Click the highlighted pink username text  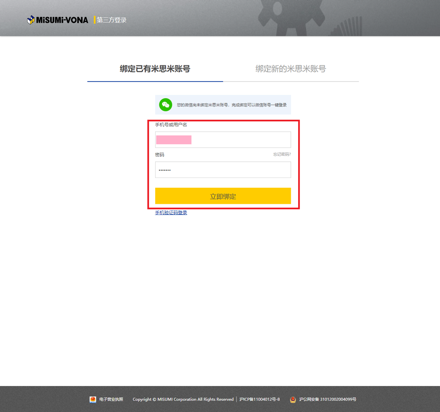point(174,139)
